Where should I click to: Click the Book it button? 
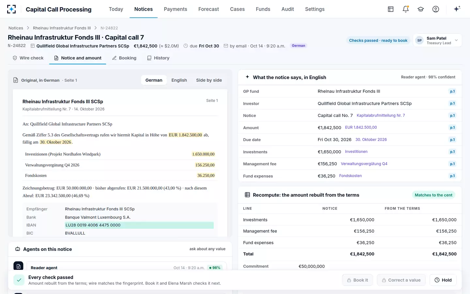coord(357,280)
